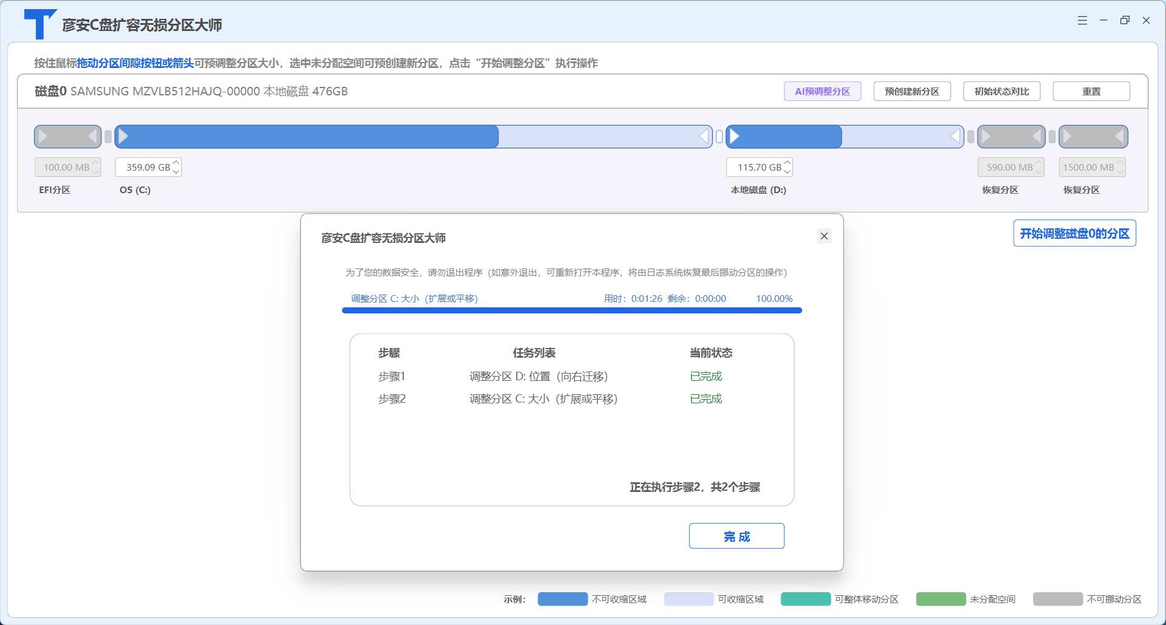This screenshot has height=625, width=1166.
Task: Click the 已完成 status of 步骤2
Action: (x=706, y=399)
